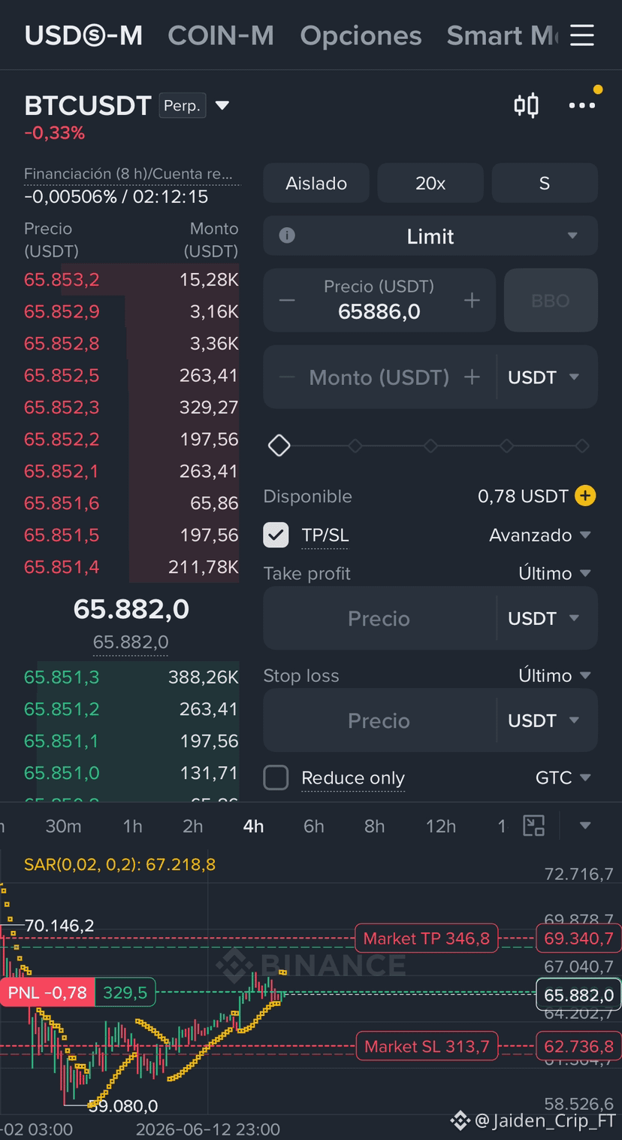Decrease price with the minus icon
The height and width of the screenshot is (1140, 622).
[287, 300]
